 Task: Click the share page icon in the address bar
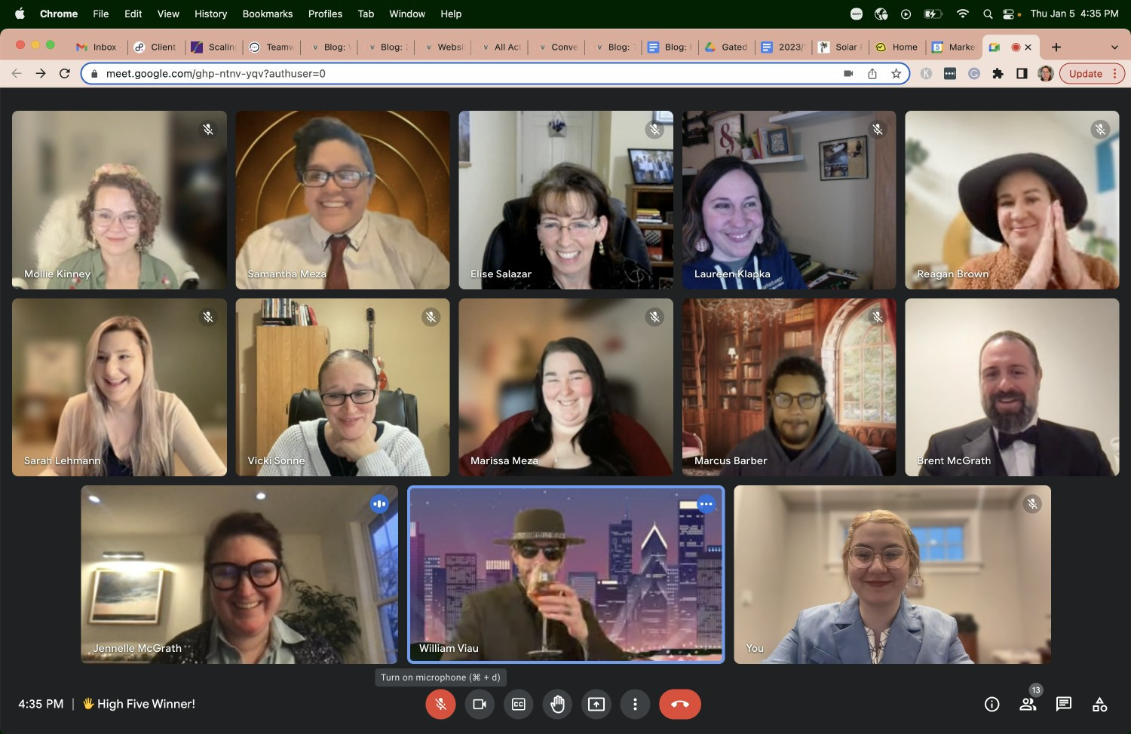click(872, 73)
